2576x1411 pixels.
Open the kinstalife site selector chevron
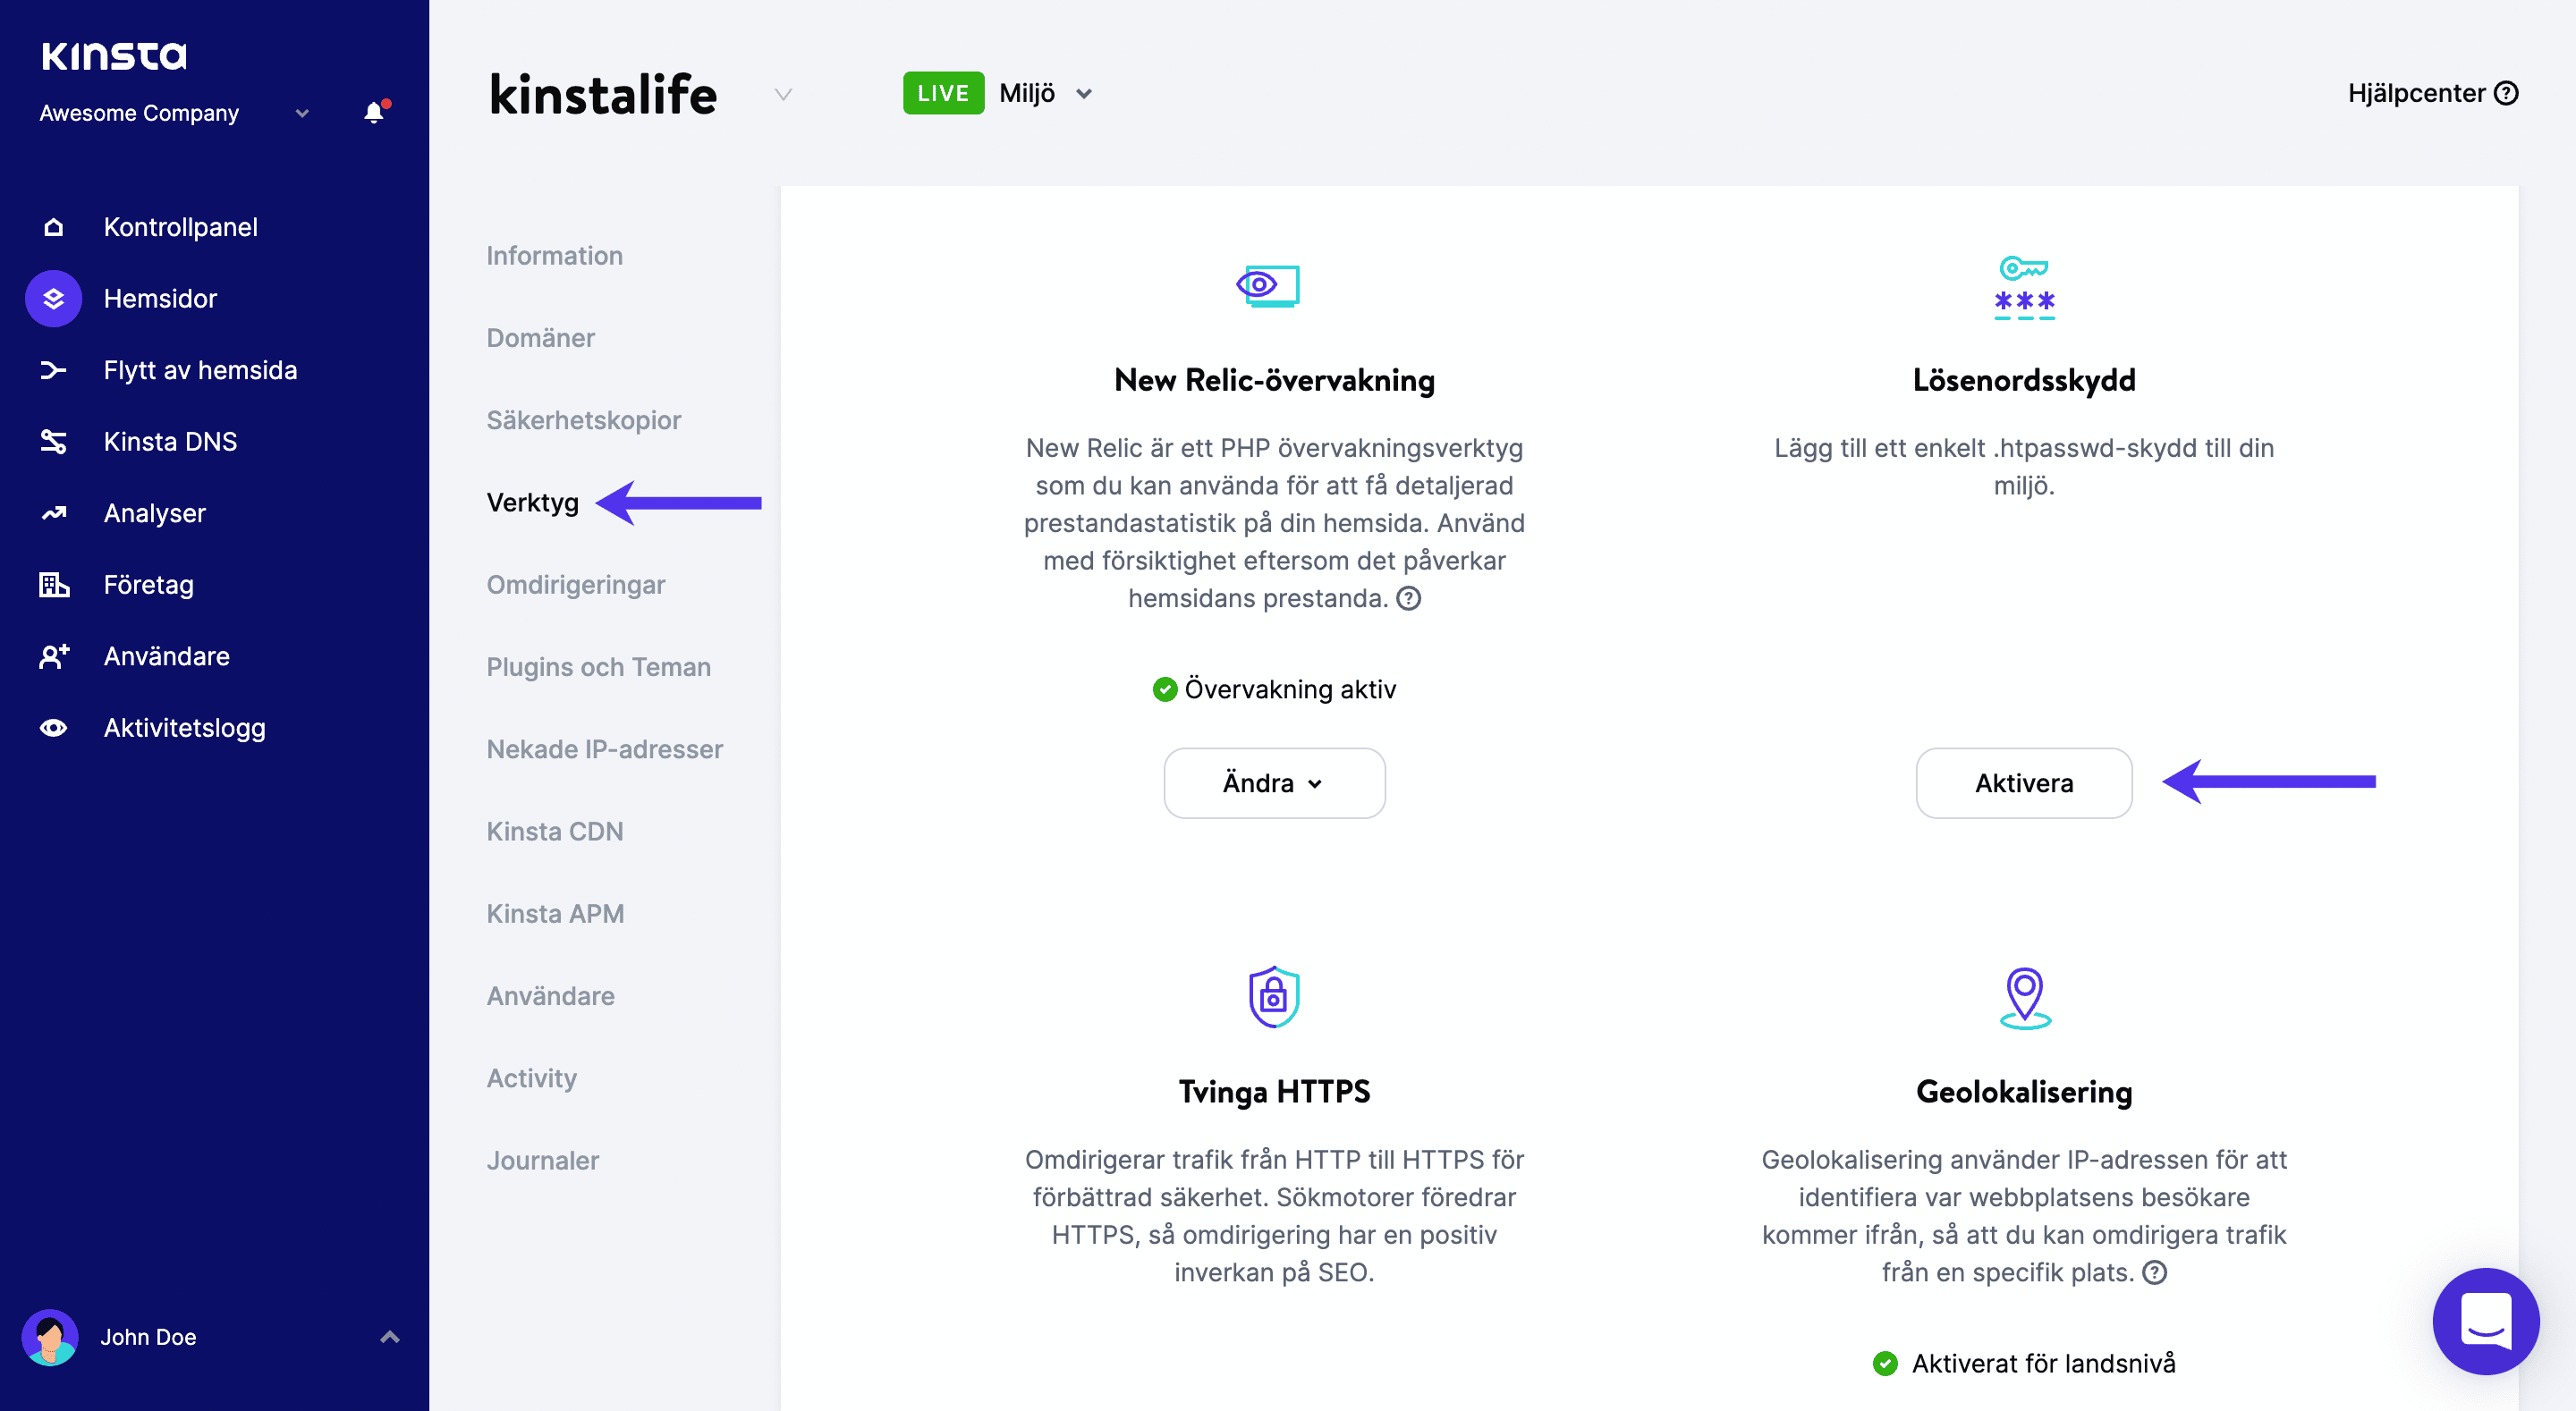coord(784,94)
